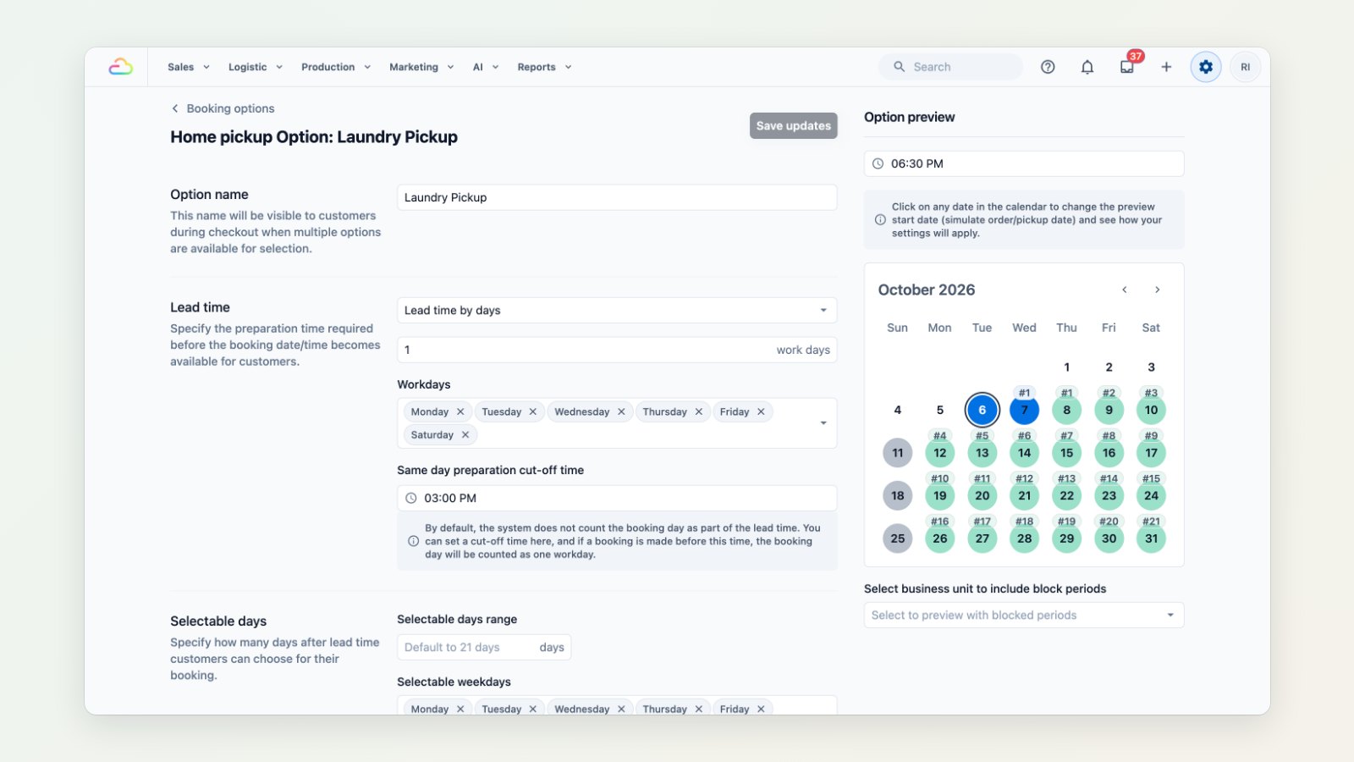
Task: Click the Search field
Action: [x=951, y=67]
